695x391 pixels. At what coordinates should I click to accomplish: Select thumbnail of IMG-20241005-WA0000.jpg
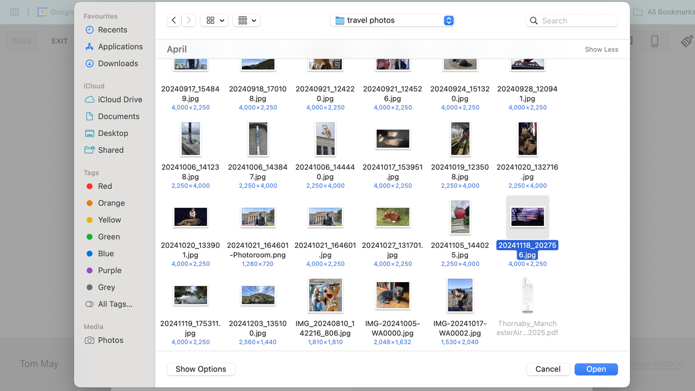point(393,295)
